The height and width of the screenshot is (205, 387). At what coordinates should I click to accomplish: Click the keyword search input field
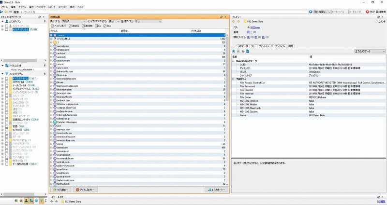pos(164,12)
